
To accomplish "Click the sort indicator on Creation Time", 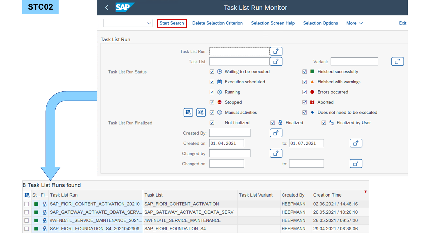I will click(365, 192).
